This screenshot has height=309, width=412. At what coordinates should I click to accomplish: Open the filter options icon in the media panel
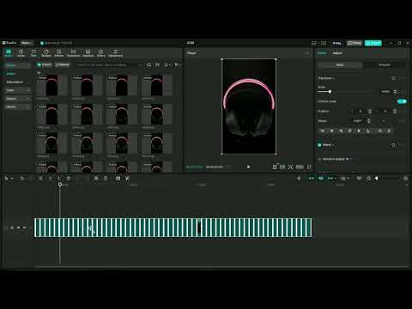178,65
